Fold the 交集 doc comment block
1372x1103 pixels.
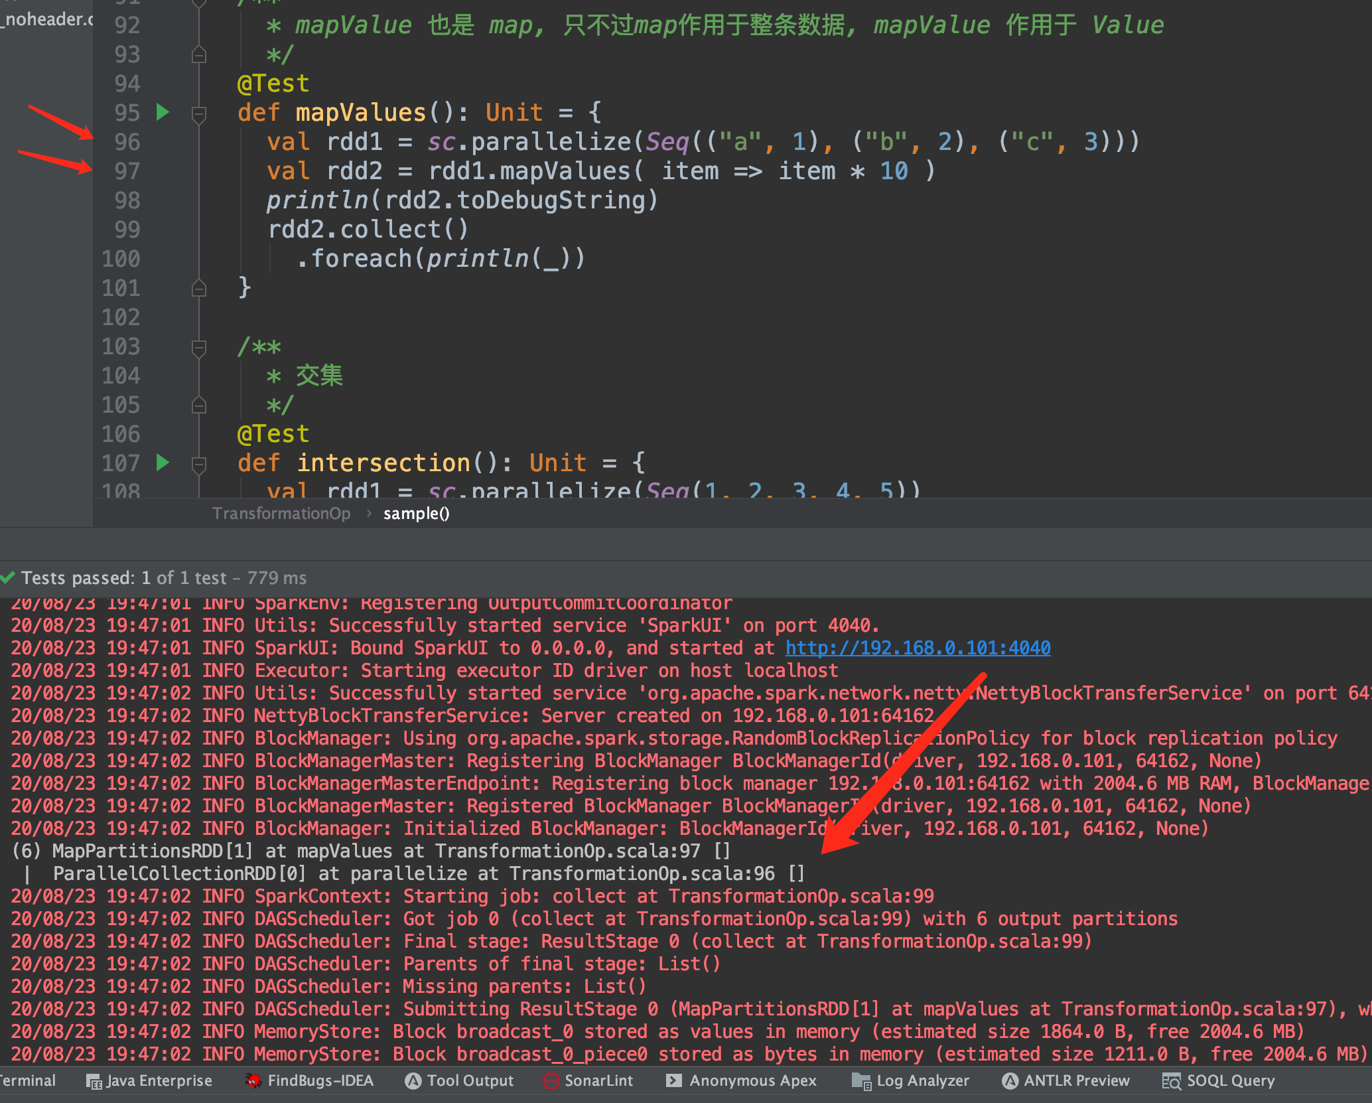[198, 347]
